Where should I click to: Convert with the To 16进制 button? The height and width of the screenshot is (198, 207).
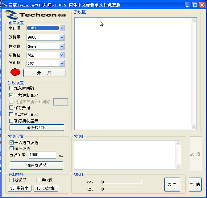point(46,188)
